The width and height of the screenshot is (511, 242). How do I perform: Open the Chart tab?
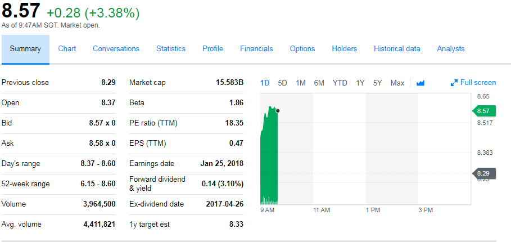(x=67, y=49)
